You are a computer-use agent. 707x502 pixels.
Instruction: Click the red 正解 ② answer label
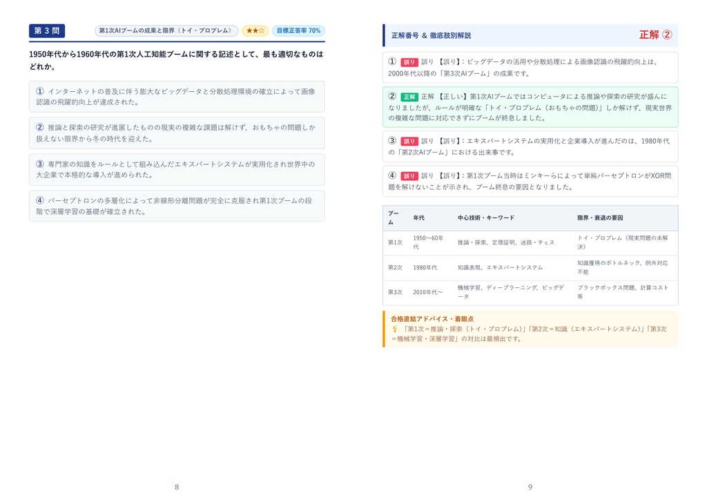656,35
